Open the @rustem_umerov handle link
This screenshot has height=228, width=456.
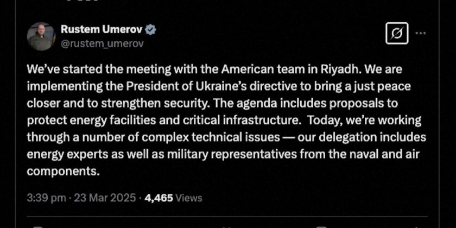(102, 44)
